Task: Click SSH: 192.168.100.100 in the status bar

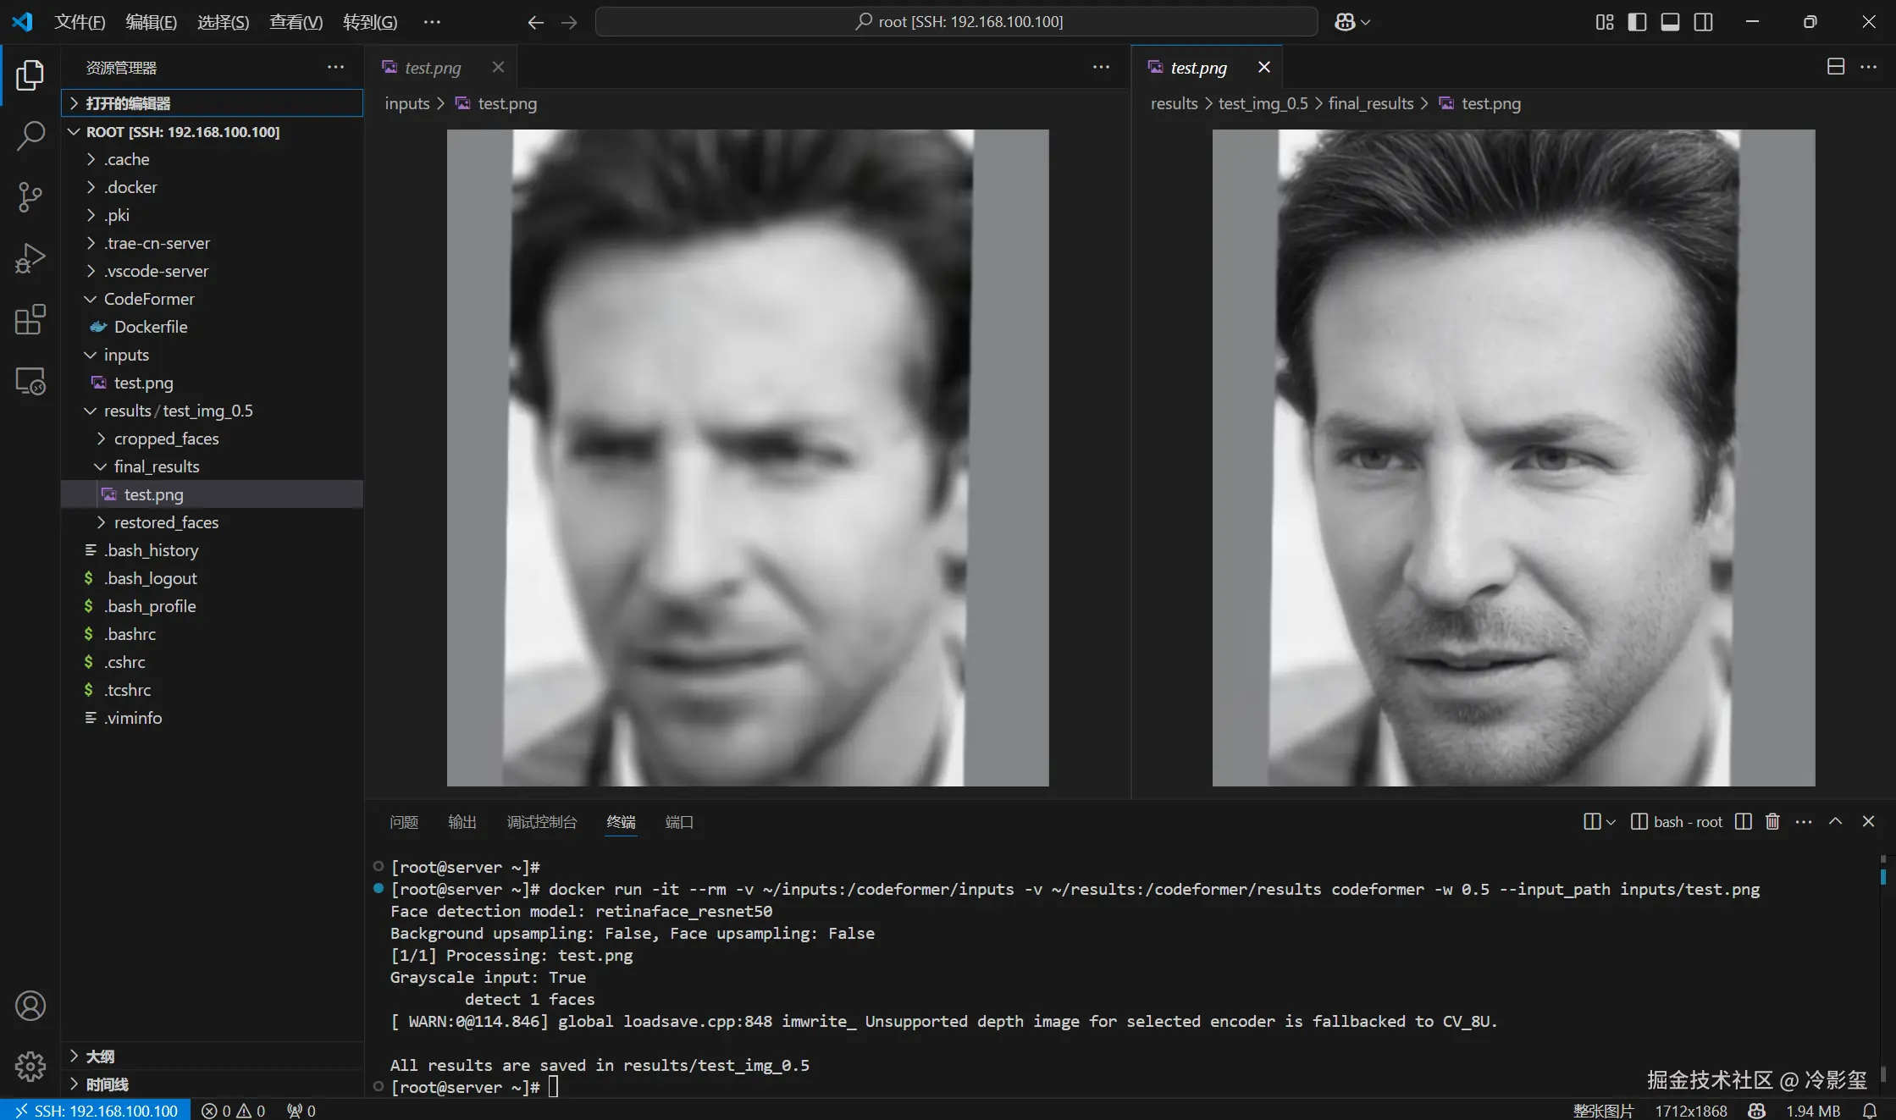Action: point(95,1110)
